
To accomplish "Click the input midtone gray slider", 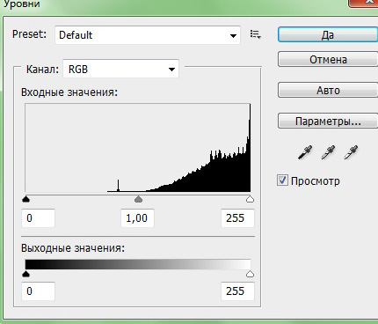I will pos(138,200).
